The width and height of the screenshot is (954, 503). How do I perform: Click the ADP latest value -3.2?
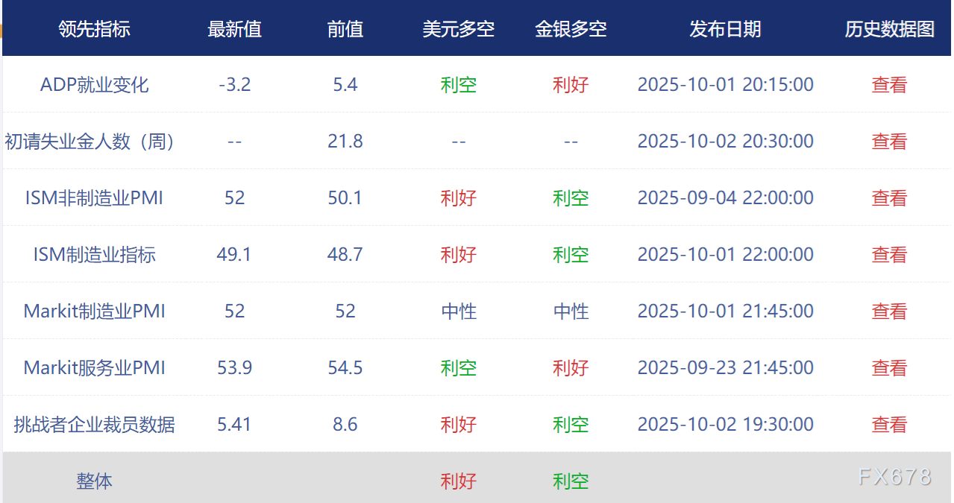click(234, 85)
